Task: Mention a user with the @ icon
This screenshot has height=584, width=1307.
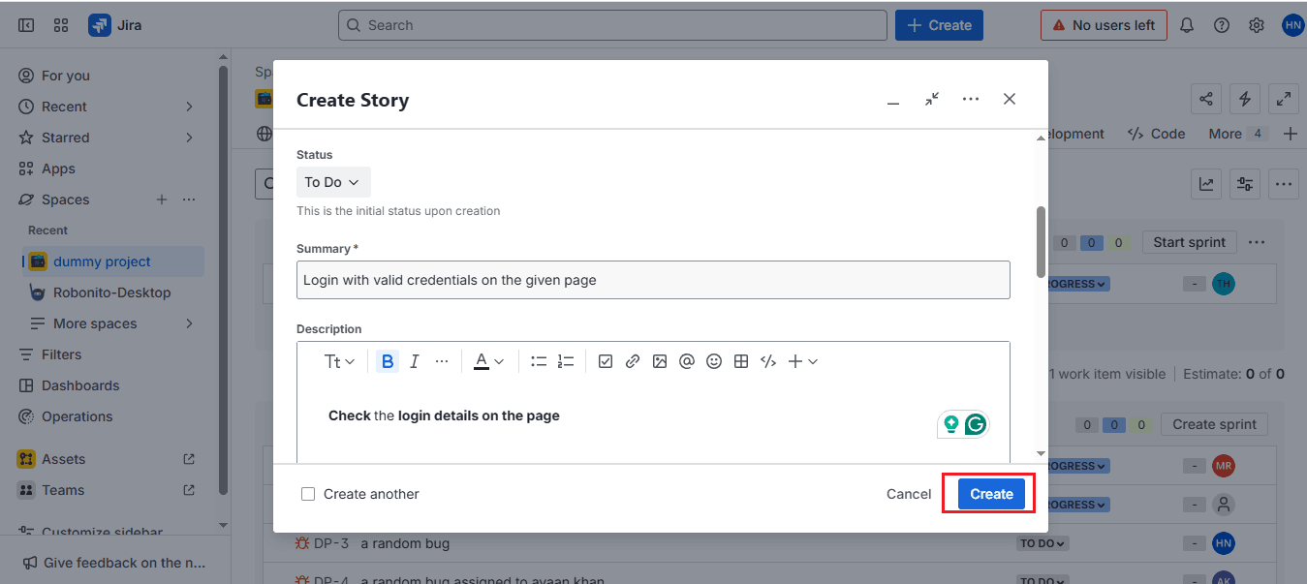Action: point(687,361)
